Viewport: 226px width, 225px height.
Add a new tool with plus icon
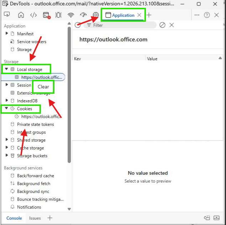(149, 15)
